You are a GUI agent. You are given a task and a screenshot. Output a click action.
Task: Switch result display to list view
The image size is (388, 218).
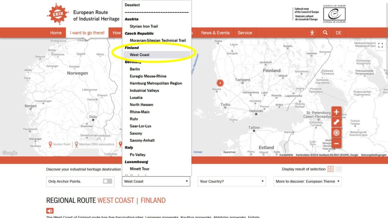pyautogui.click(x=338, y=169)
